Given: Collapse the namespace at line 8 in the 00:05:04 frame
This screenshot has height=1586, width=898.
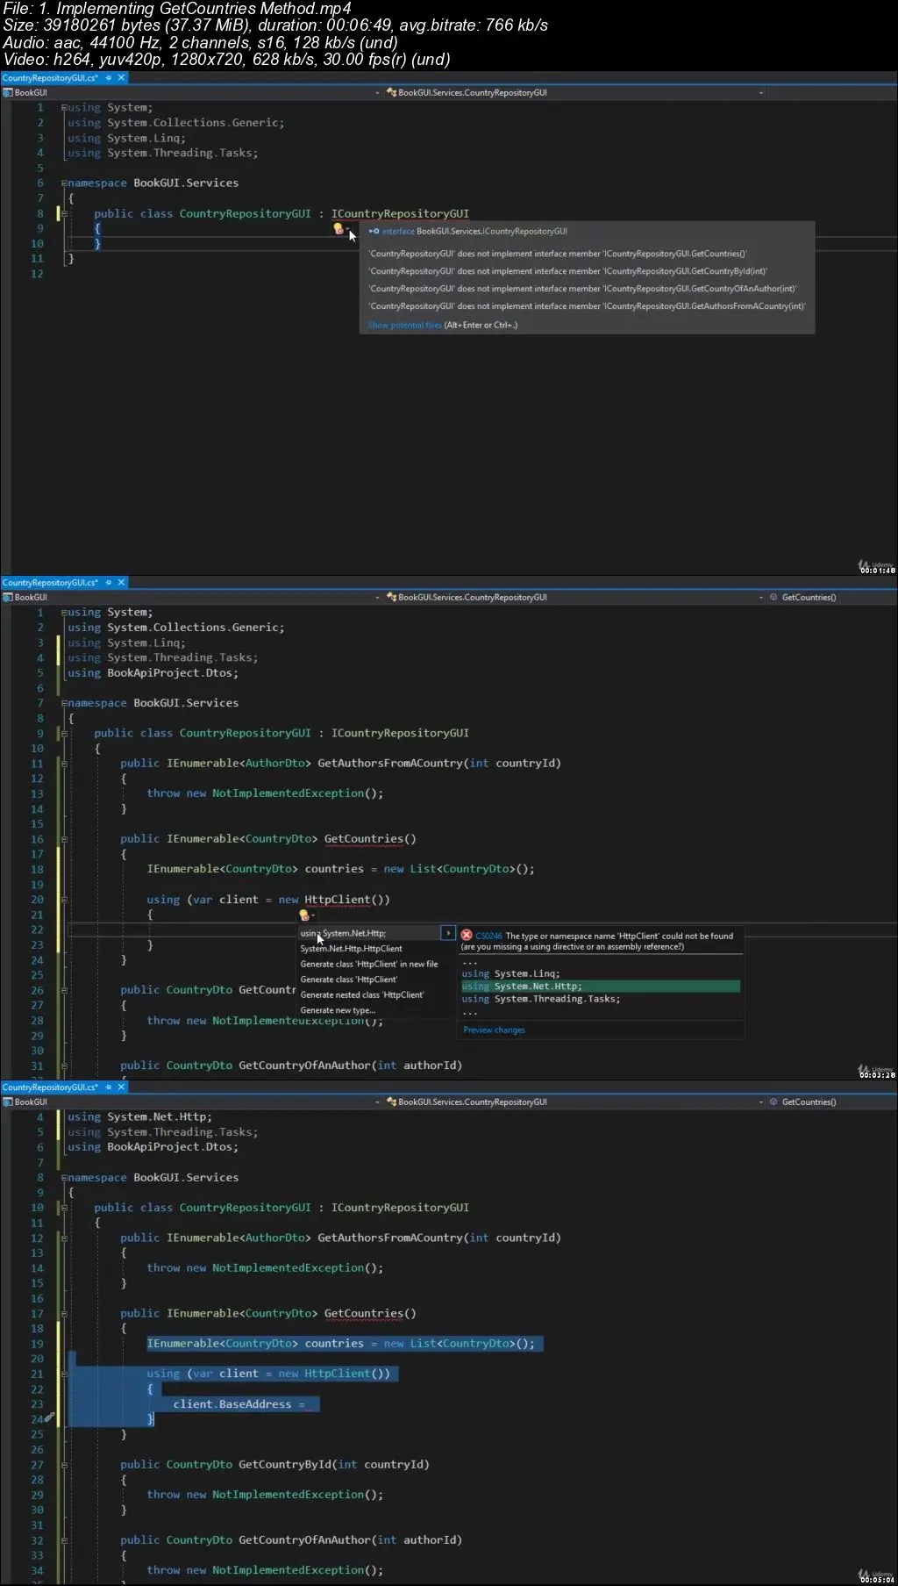Looking at the screenshot, I should click(x=64, y=1179).
